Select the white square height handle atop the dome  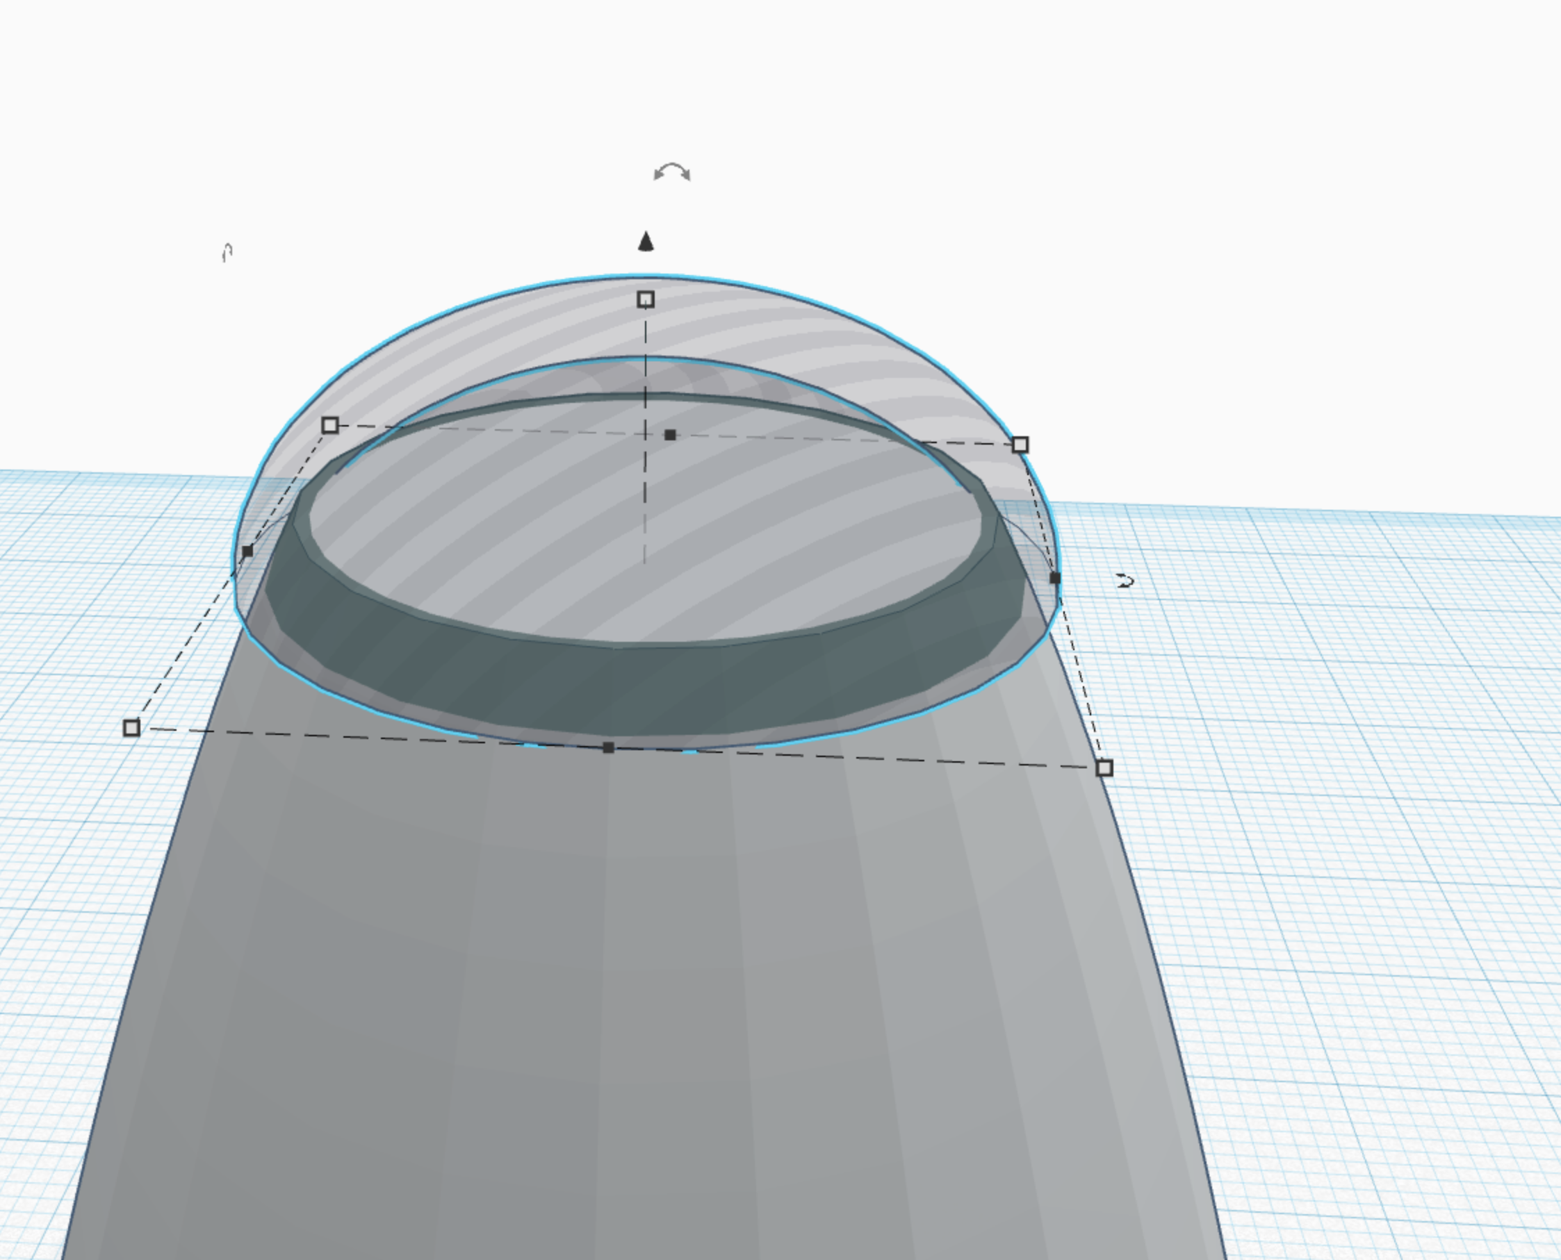tap(646, 299)
